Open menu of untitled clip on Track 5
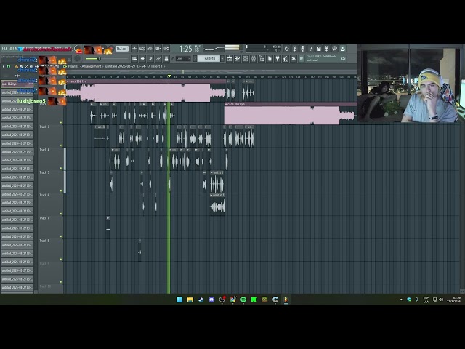This screenshot has height=349, width=465. [x=211, y=172]
